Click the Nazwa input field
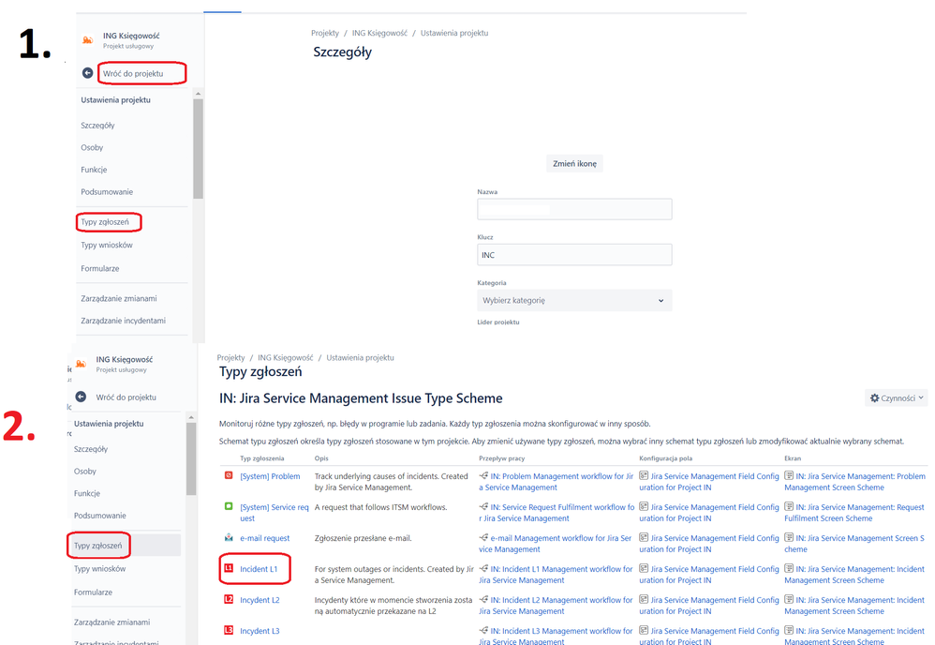Screen dimensions: 935x645 coord(574,209)
